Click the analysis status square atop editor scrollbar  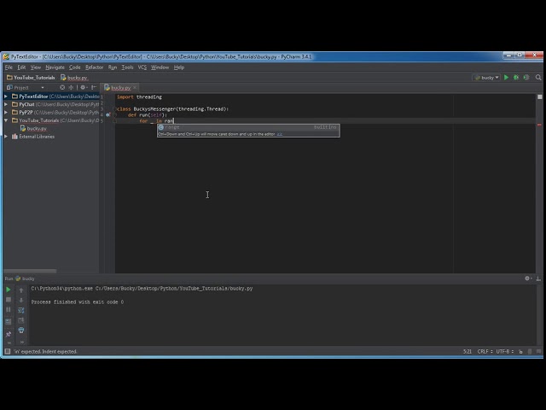coord(539,97)
